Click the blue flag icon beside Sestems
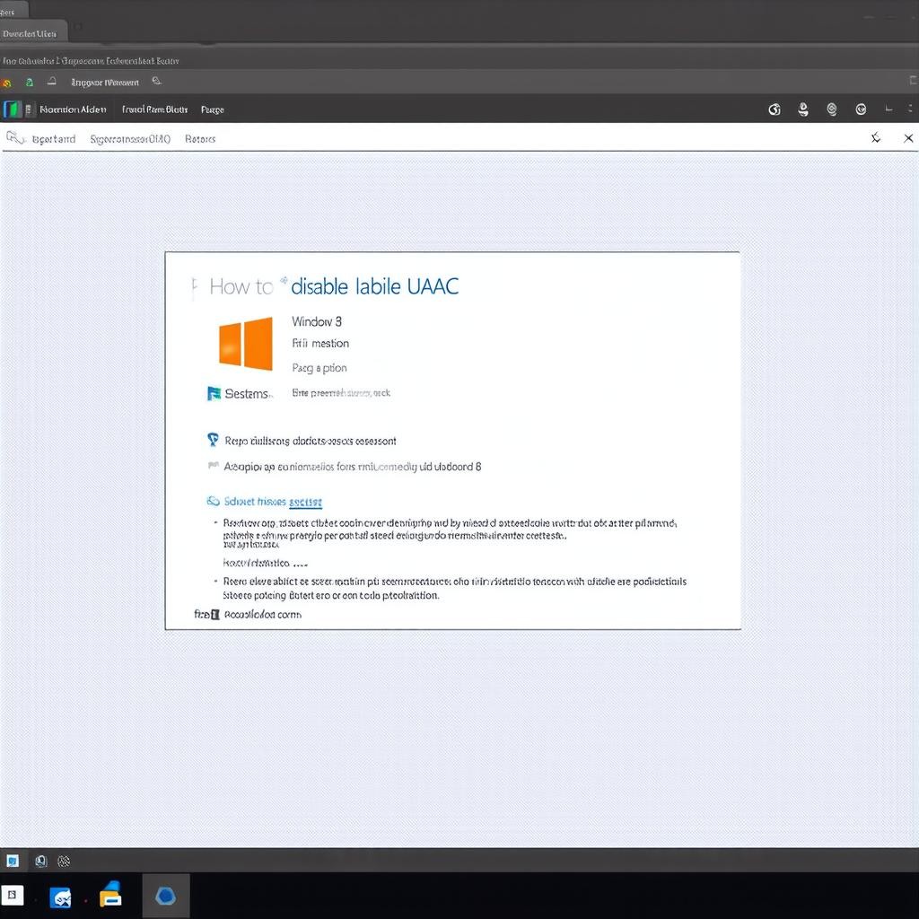919x919 pixels. coord(214,393)
